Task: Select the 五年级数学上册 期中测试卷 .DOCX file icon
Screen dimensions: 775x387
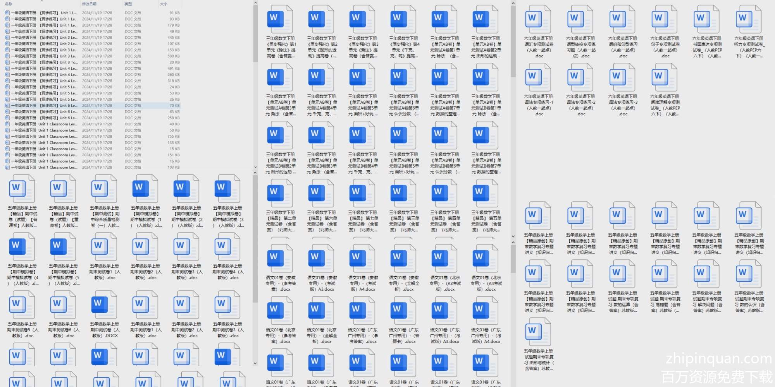Action: pos(105,305)
